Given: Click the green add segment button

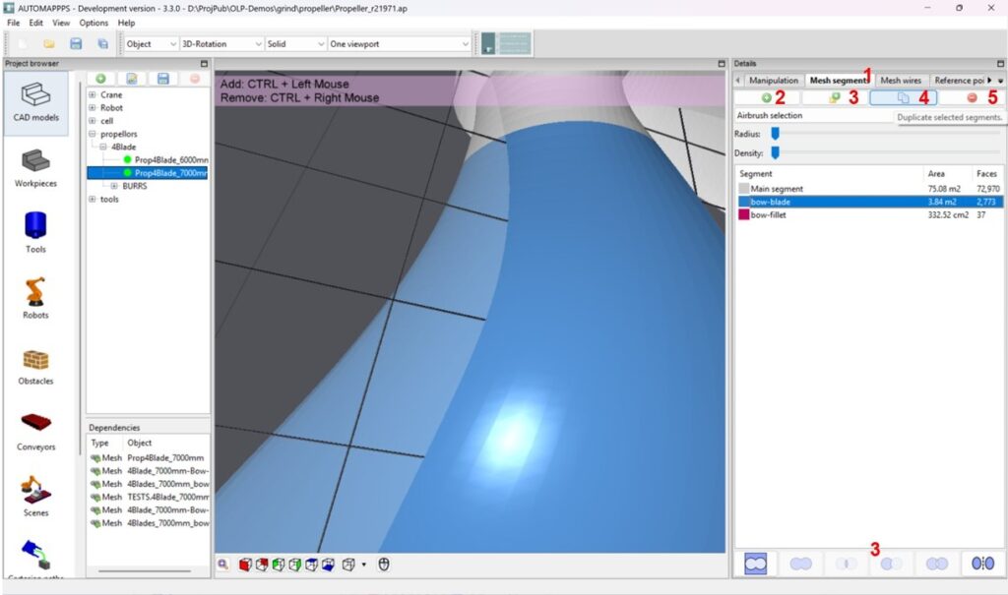Looking at the screenshot, I should [766, 98].
